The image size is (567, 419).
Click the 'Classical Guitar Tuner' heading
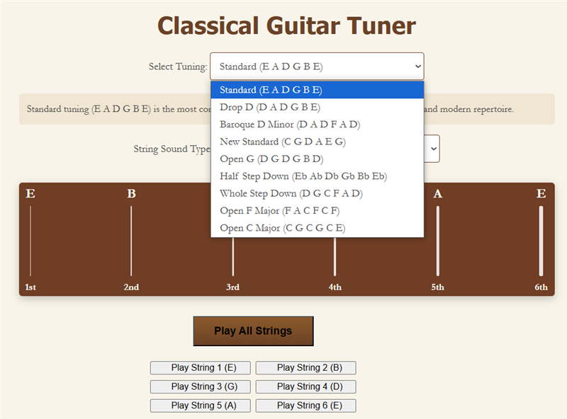pos(287,25)
